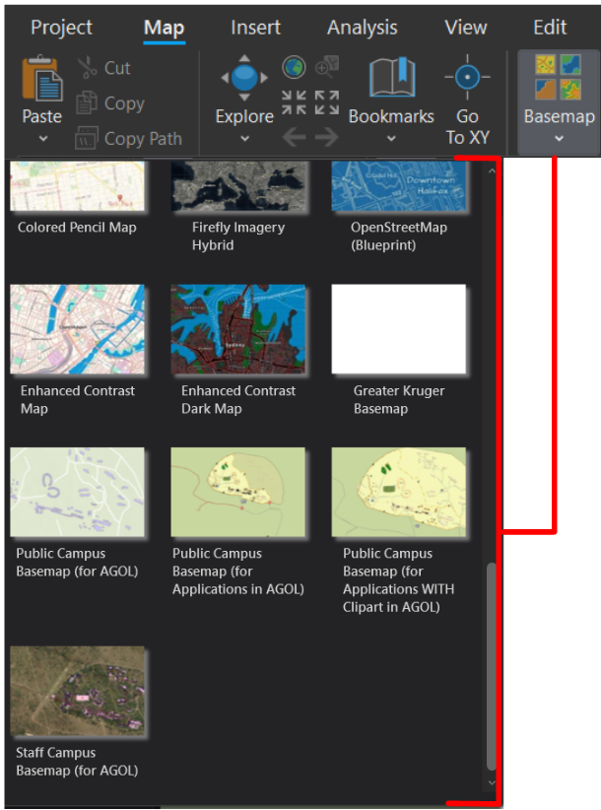Click the Go To XY button

(x=467, y=101)
